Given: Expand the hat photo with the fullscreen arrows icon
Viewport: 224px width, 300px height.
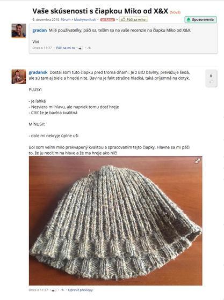Looking at the screenshot, I should [198, 161].
